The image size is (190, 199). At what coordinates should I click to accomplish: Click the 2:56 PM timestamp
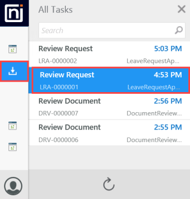coord(168,101)
